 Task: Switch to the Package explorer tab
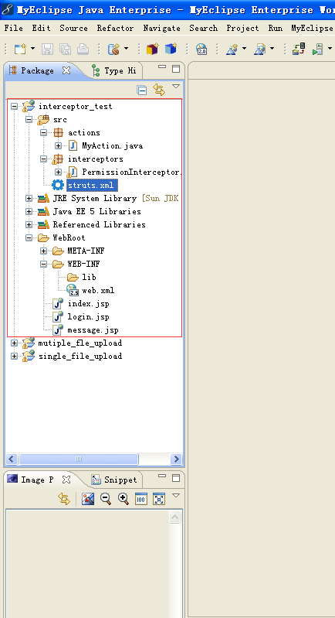37,70
